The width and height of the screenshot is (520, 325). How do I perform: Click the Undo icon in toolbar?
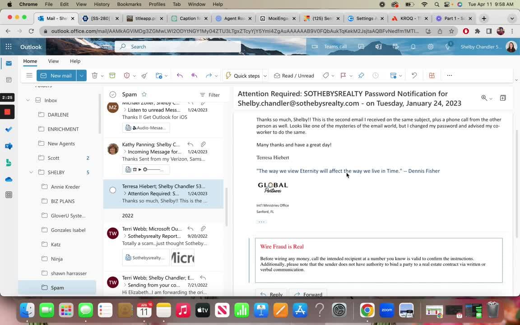point(414,75)
